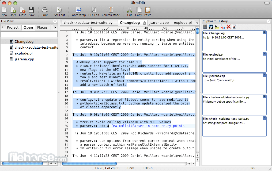Screen dimensions: 272x171
Task: Click line number 28 in the gutter
Action: [x=66, y=133]
